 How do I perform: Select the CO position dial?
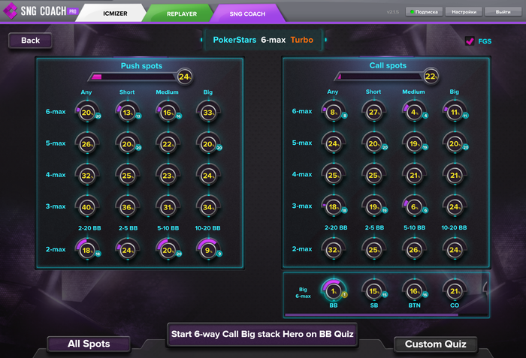(x=455, y=291)
